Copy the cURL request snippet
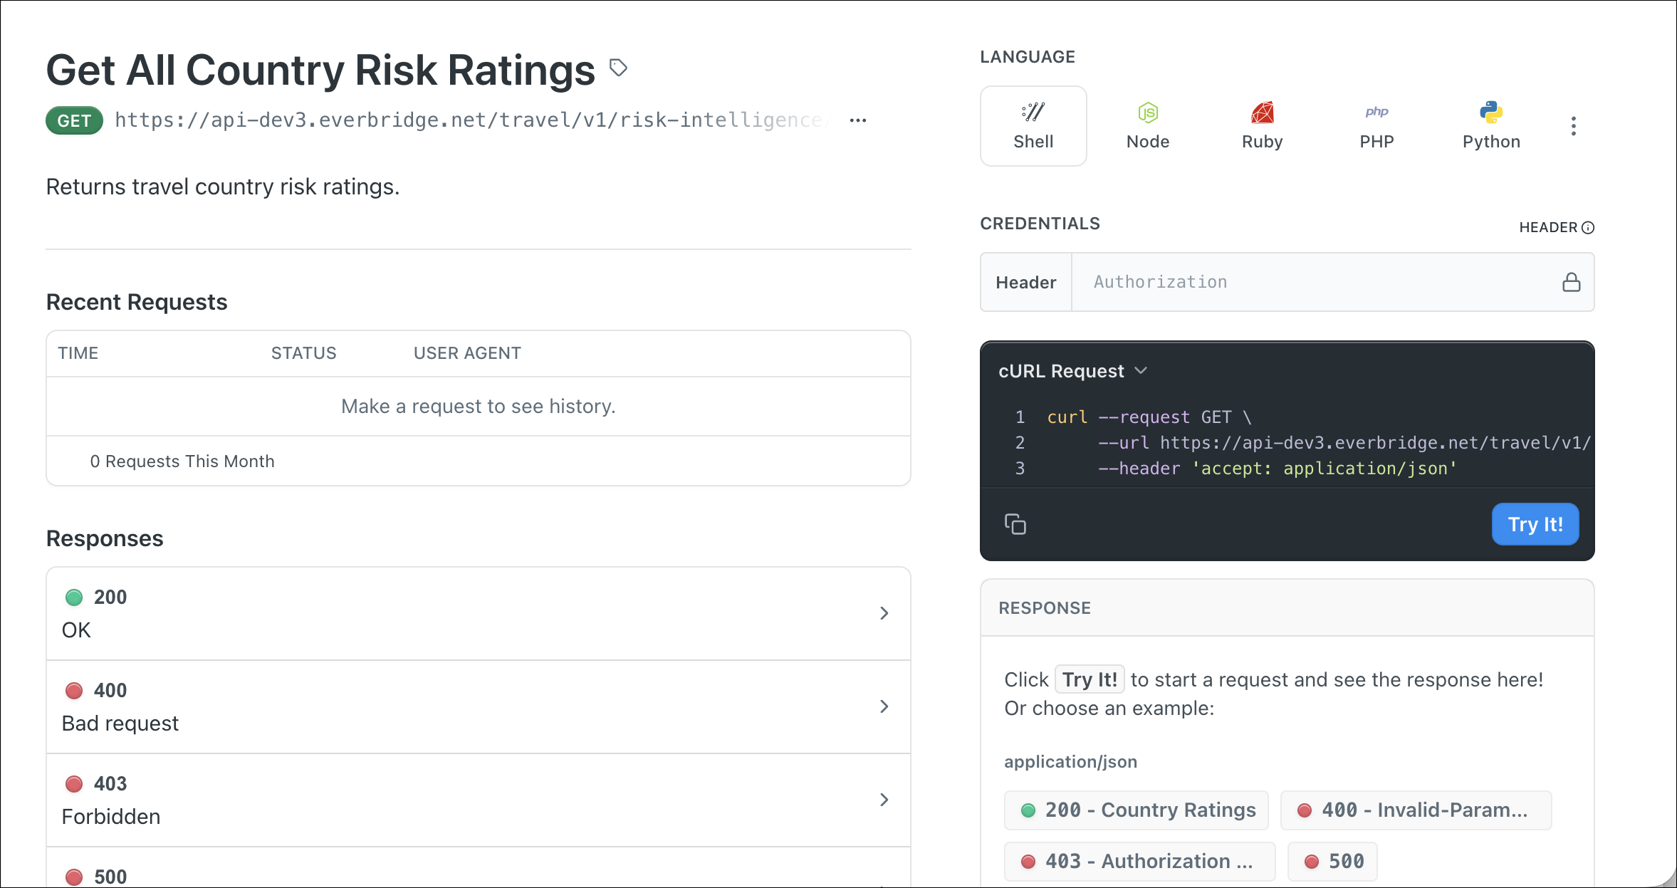Screen dimensions: 1677x888 coord(1016,524)
